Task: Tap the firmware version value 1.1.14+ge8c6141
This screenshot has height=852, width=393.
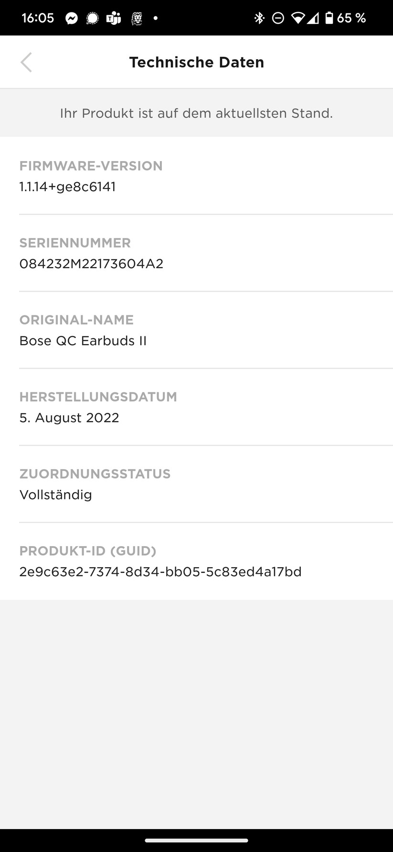Action: click(x=67, y=187)
